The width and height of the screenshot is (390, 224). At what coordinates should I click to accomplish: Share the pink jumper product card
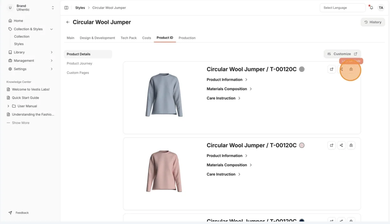pyautogui.click(x=341, y=145)
